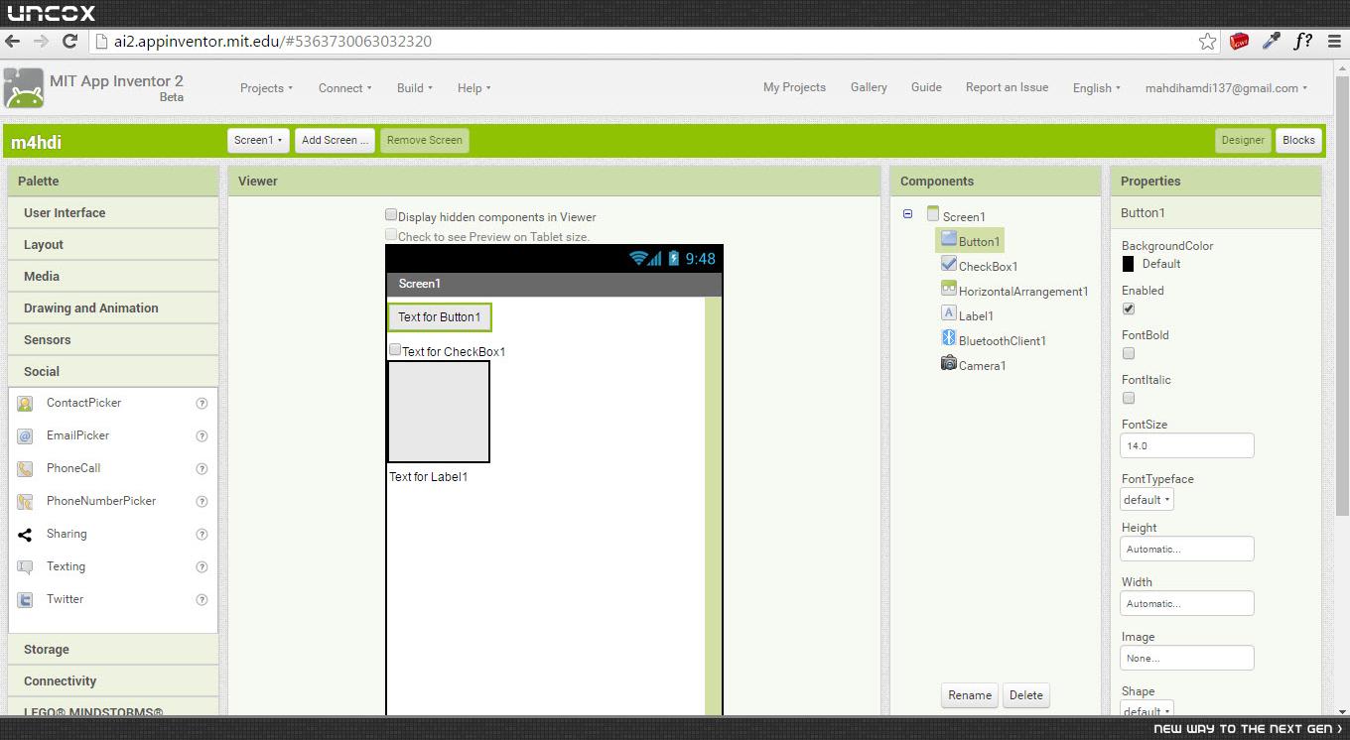Viewport: 1350px width, 740px height.
Task: Expand the Connectivity palette section
Action: [x=113, y=681]
